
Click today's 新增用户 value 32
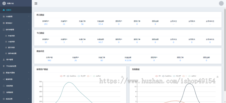(46, 42)
